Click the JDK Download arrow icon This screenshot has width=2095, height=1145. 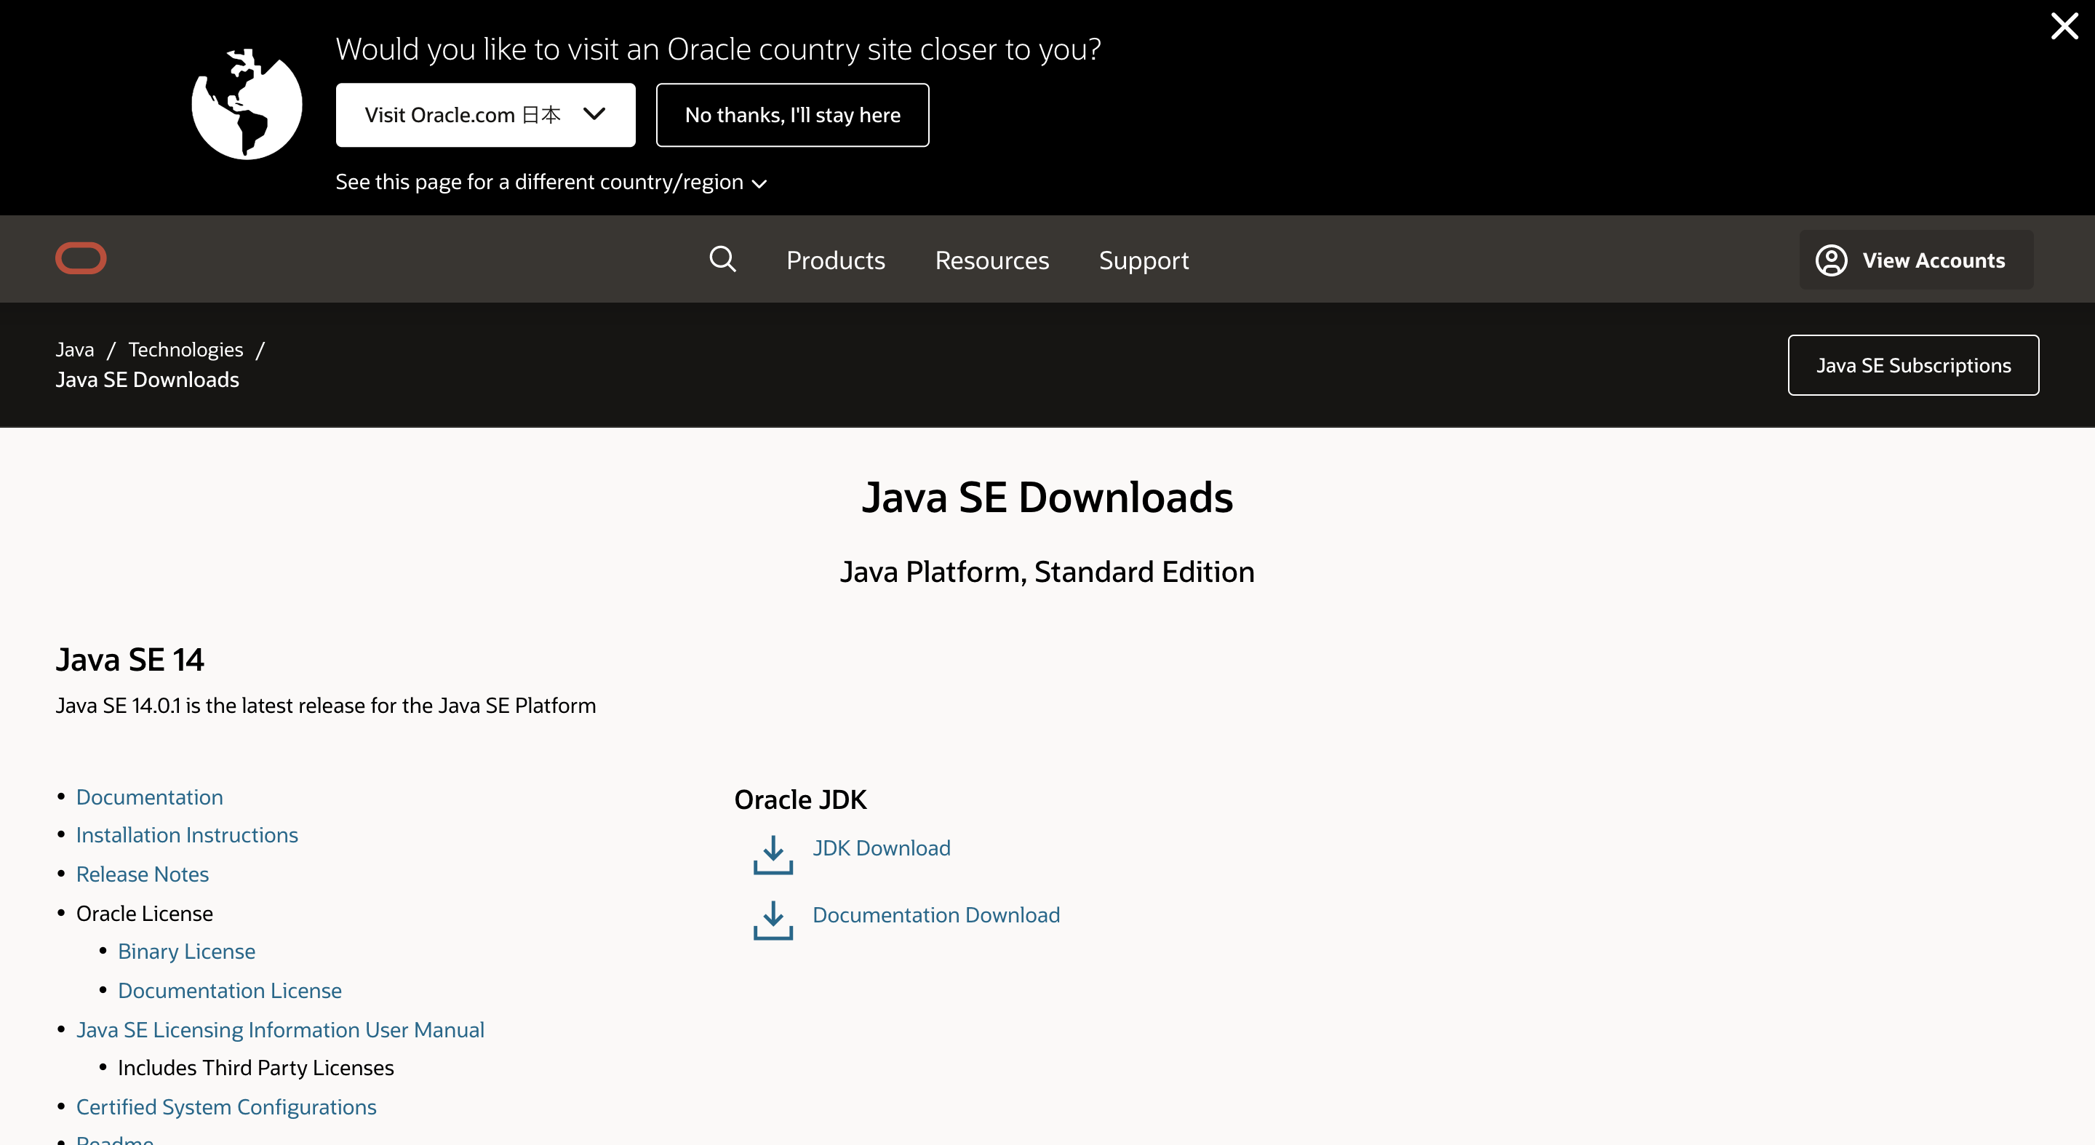[x=773, y=855]
